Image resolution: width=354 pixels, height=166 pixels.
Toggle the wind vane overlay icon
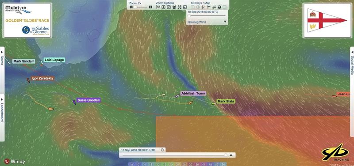coord(203,7)
